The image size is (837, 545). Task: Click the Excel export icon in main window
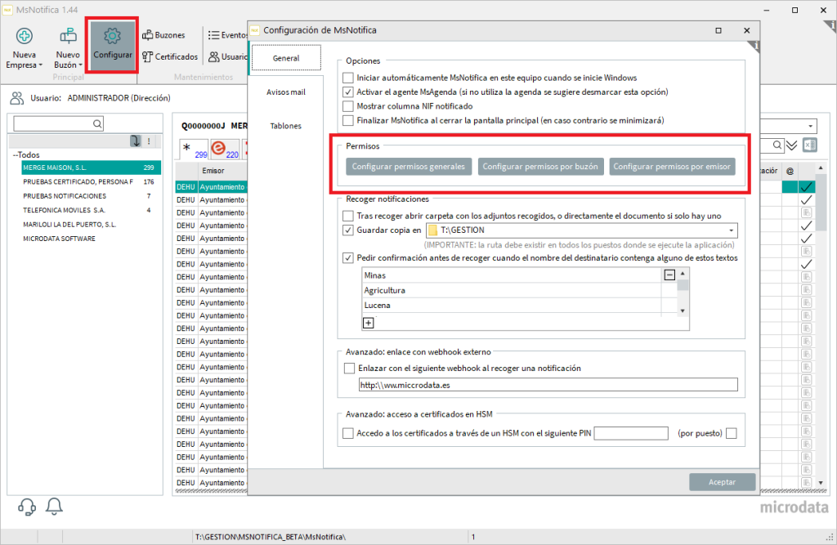[810, 145]
